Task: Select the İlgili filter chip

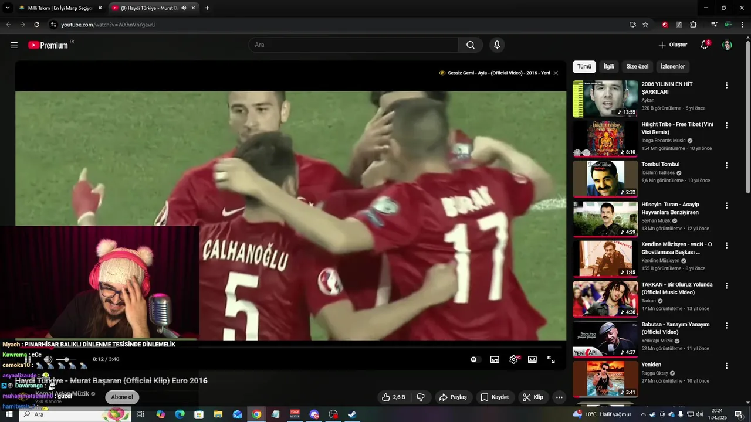Action: [609, 66]
